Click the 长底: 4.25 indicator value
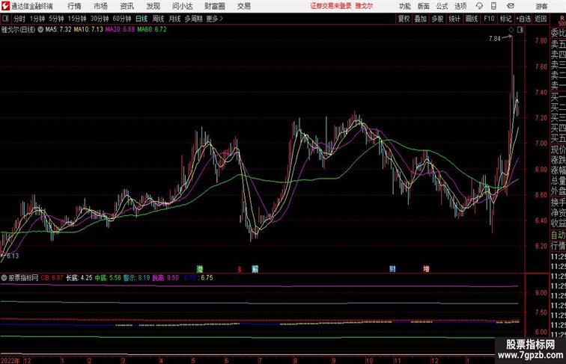566x364 pixels. 79,278
